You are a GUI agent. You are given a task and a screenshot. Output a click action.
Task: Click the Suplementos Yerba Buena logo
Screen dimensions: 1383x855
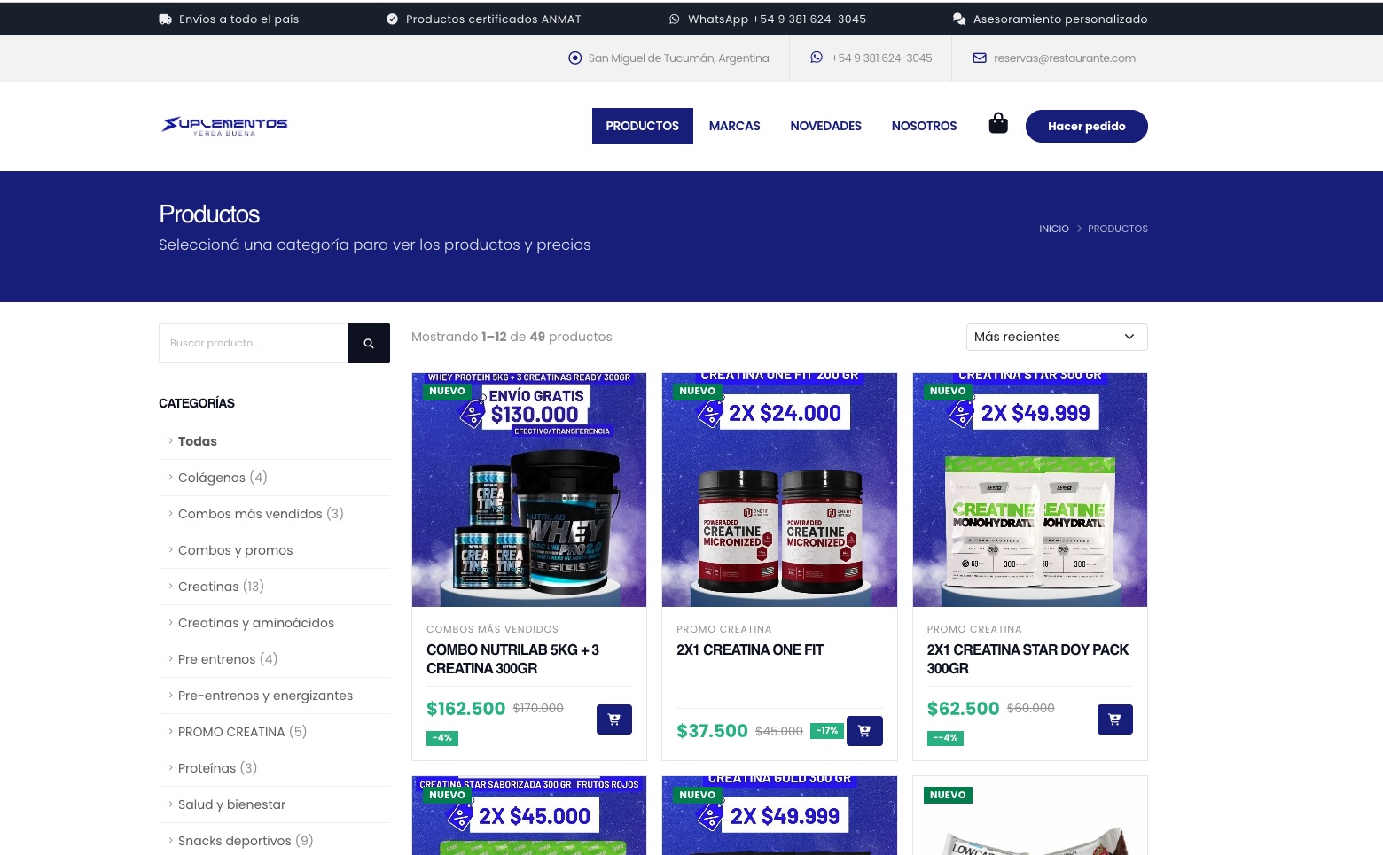224,126
